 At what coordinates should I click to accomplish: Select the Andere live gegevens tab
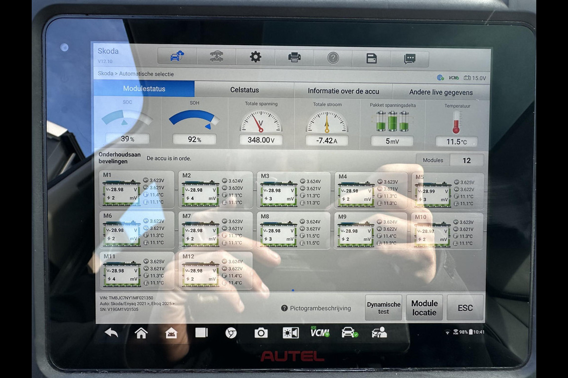pyautogui.click(x=441, y=92)
